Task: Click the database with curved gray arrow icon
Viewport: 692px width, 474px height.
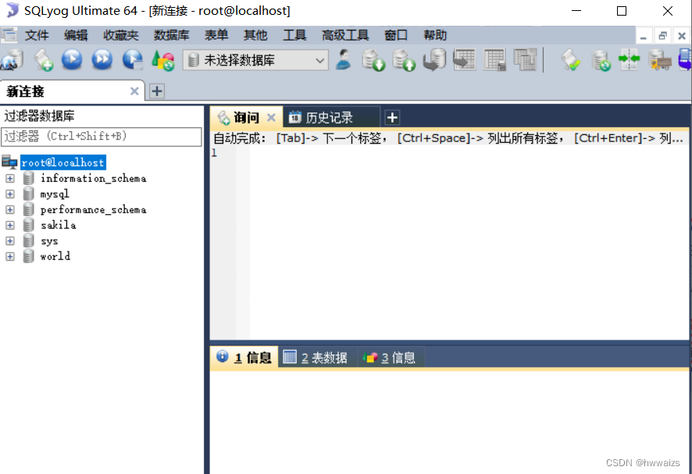Action: [x=434, y=60]
